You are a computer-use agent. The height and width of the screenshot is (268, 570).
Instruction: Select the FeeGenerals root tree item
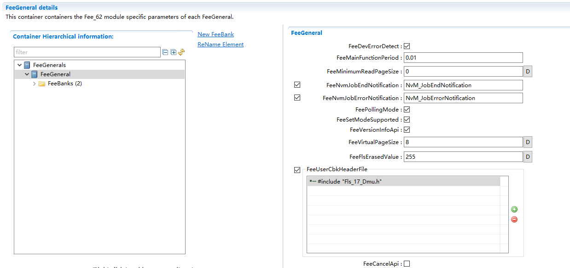click(49, 65)
